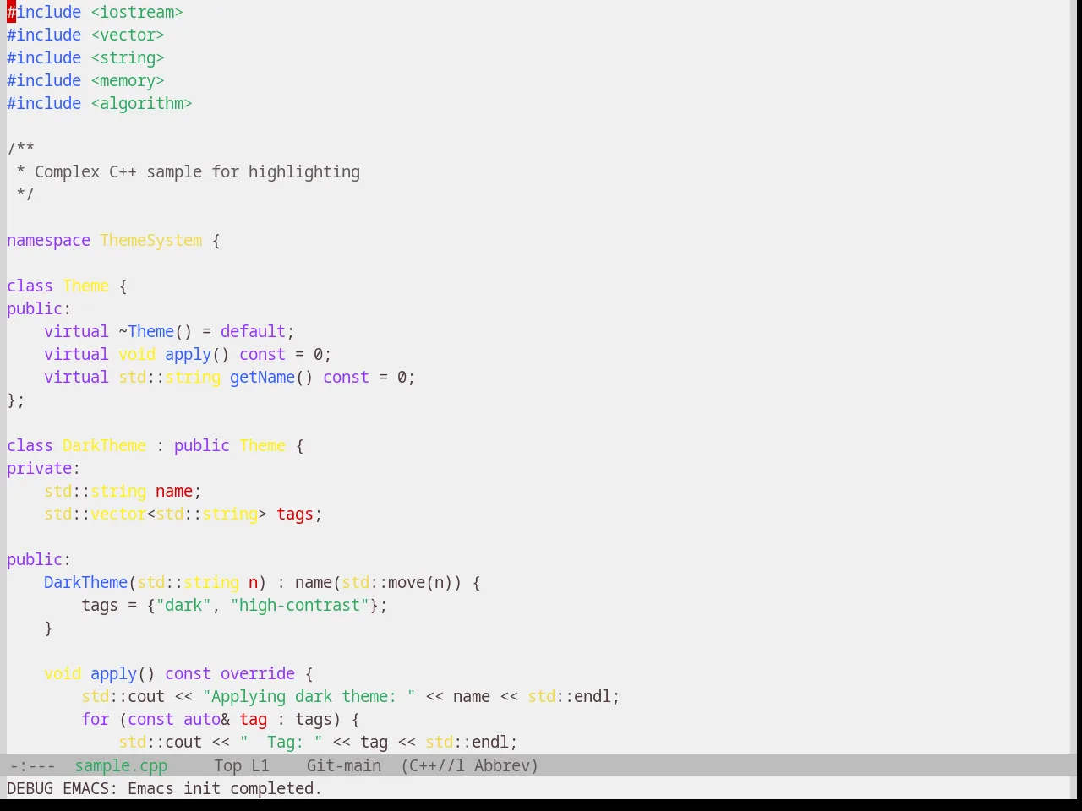Image resolution: width=1082 pixels, height=811 pixels.
Task: Click the '~Theme' destructor name
Action: tap(146, 331)
